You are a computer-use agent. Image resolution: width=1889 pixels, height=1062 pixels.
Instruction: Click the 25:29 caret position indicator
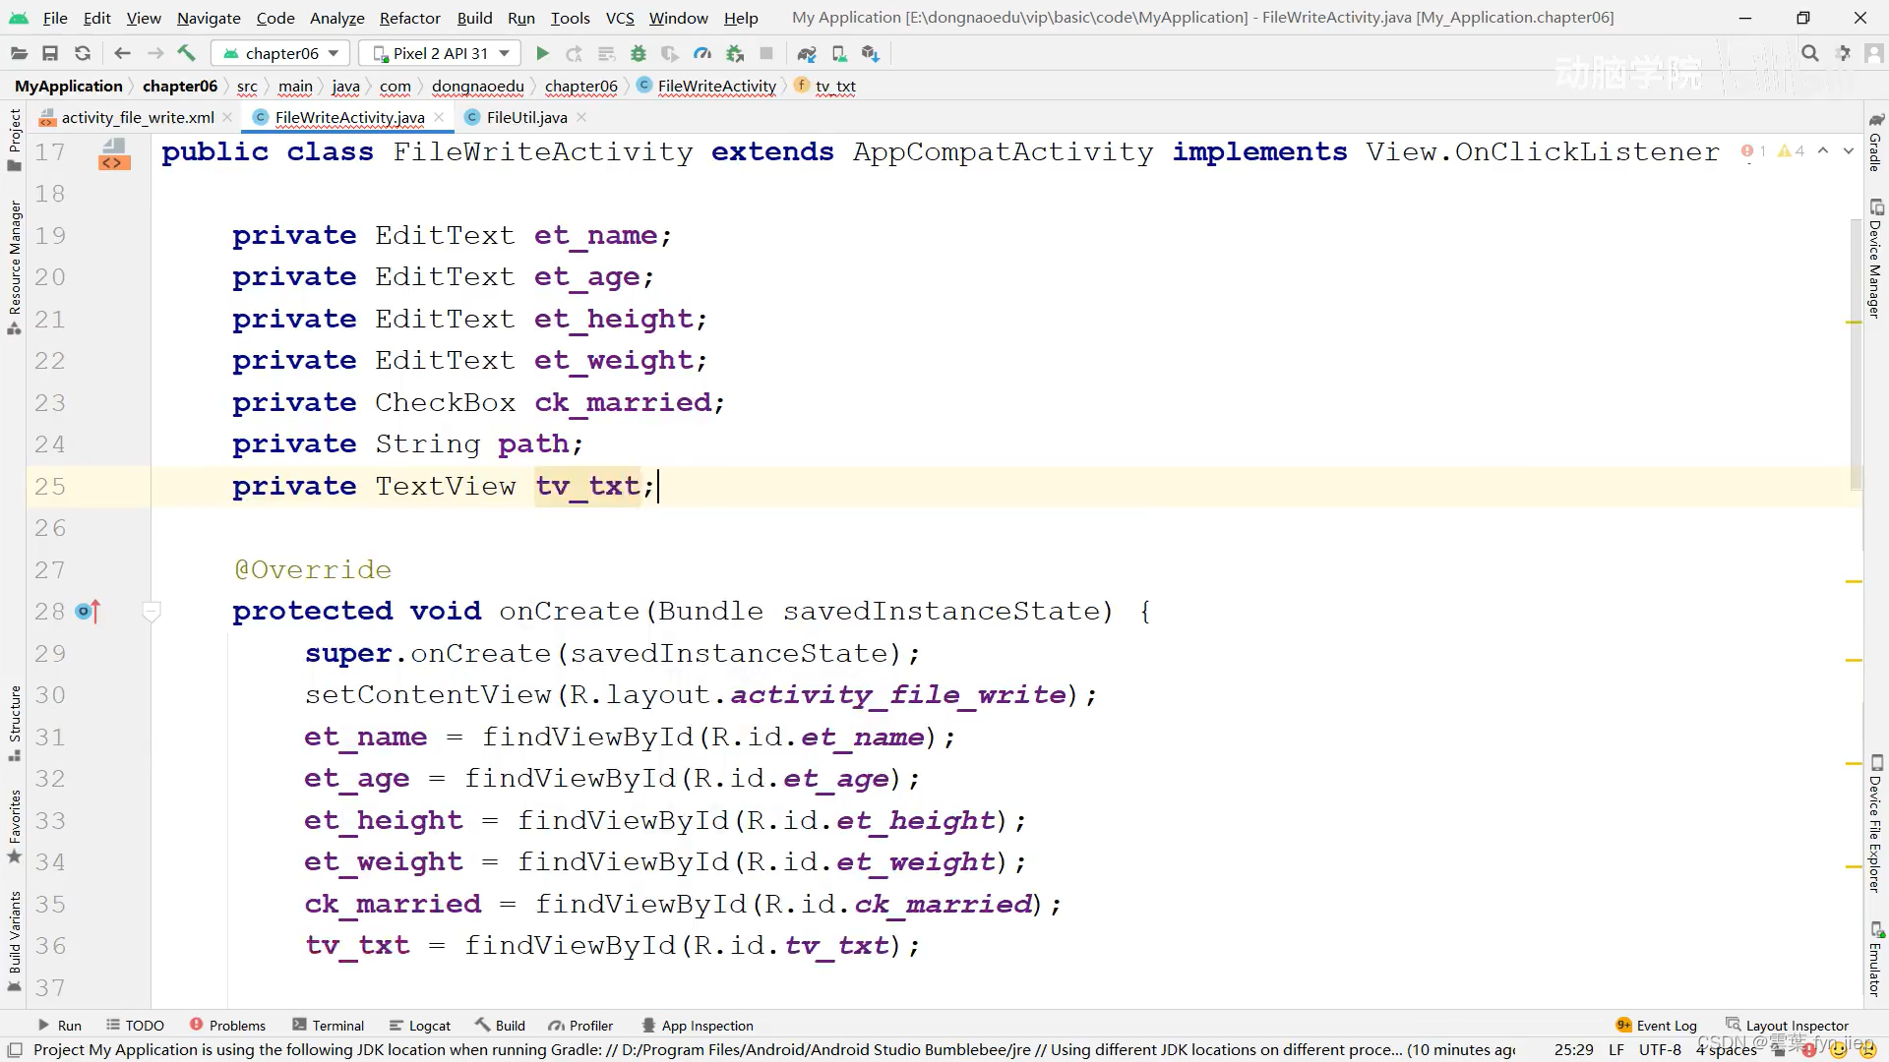pyautogui.click(x=1573, y=1050)
